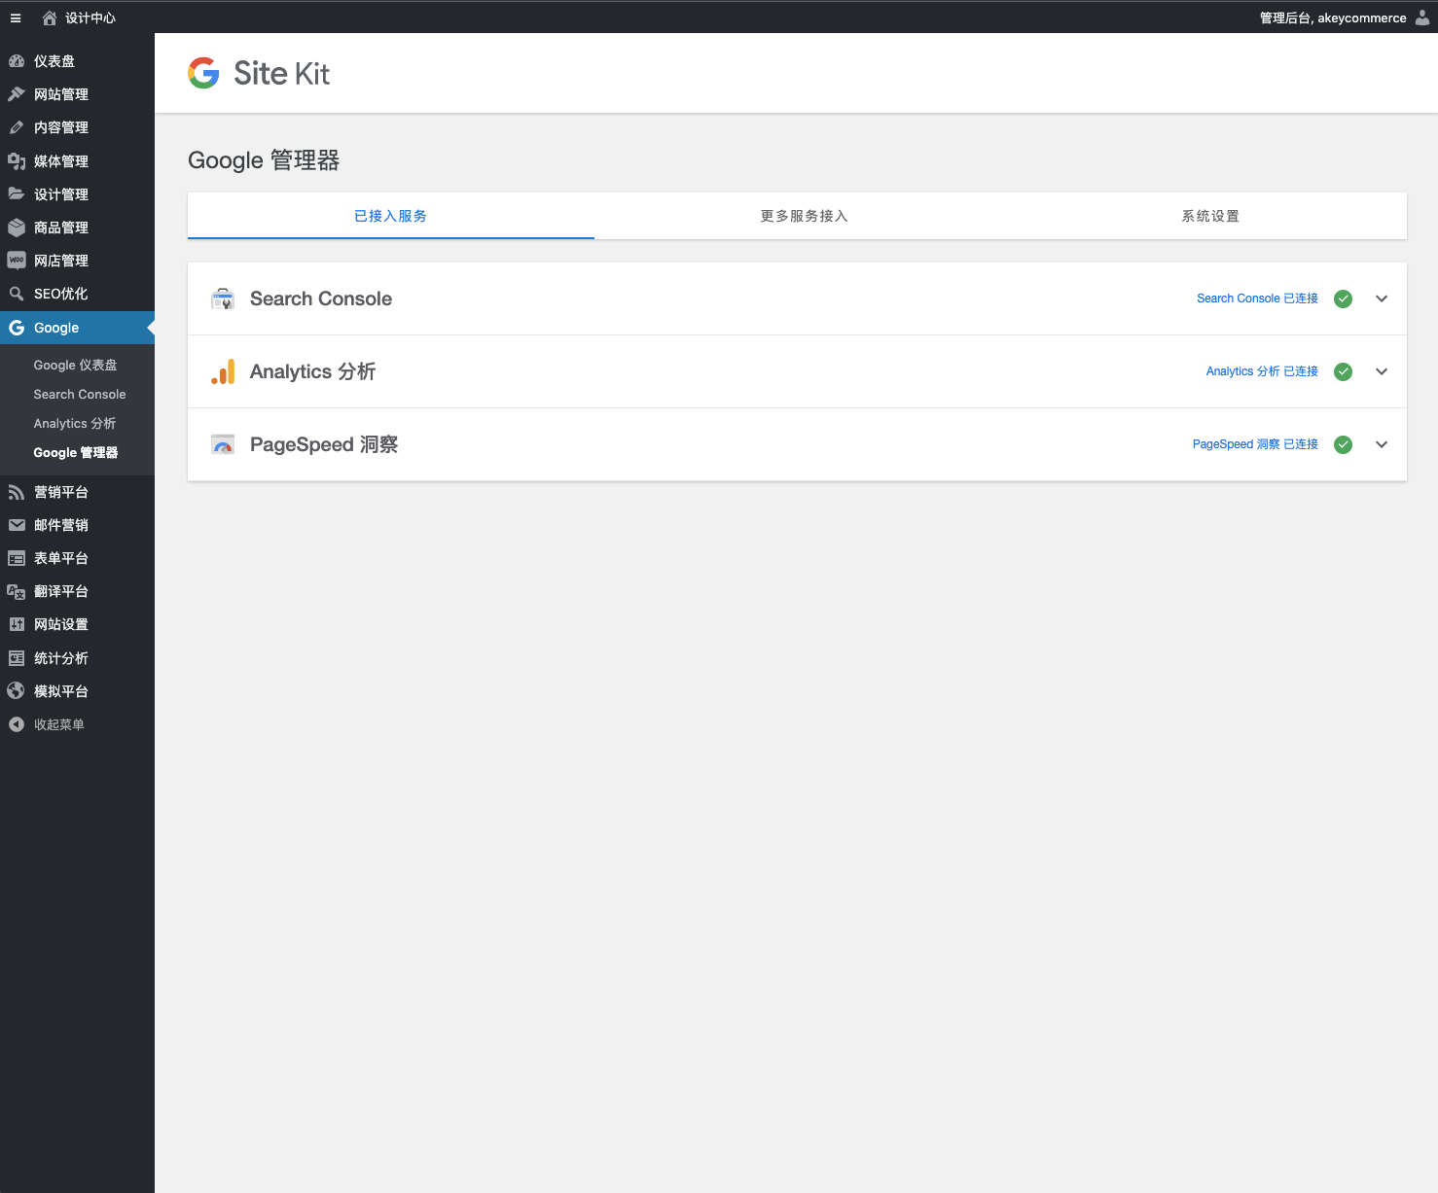Click the green checkmark for PageSpeed 洞察
Image resolution: width=1438 pixels, height=1193 pixels.
pos(1343,444)
